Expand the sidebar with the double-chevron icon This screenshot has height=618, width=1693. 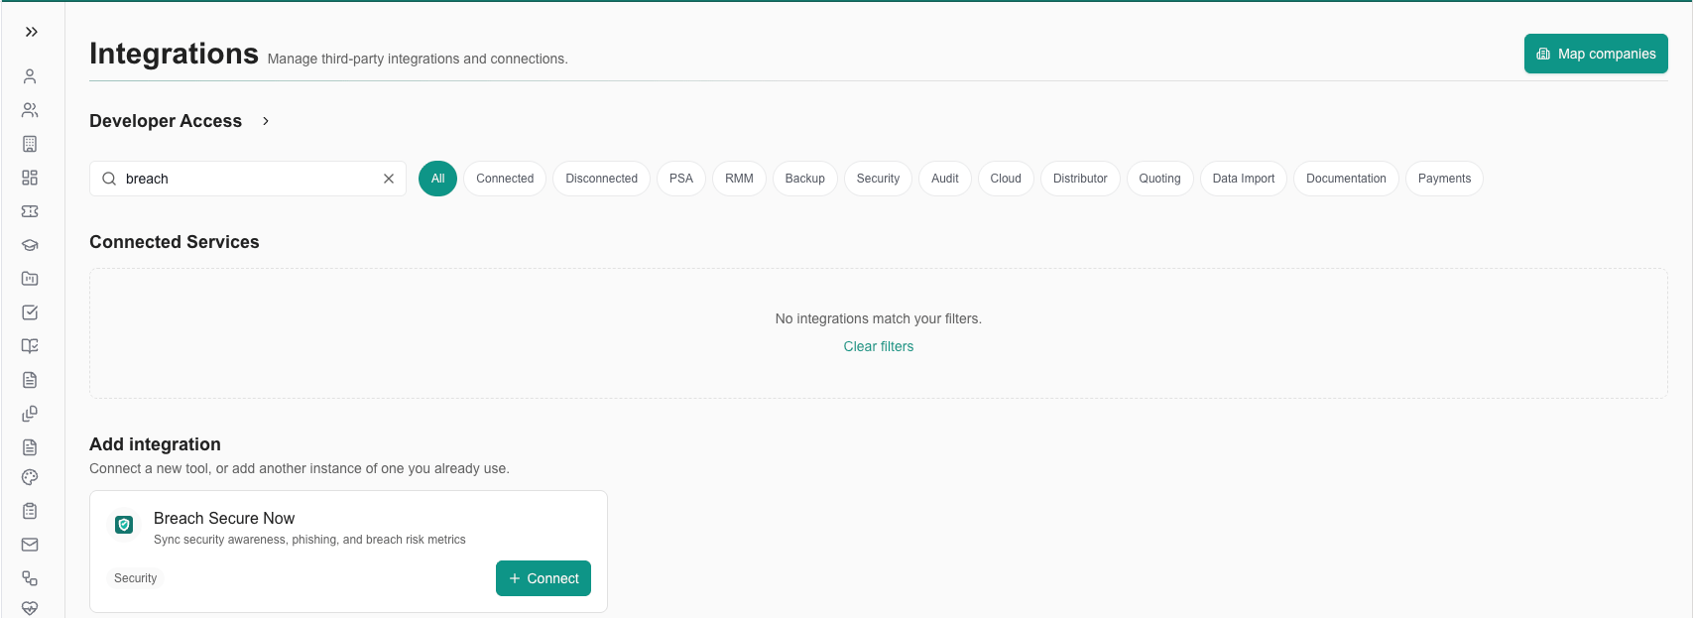point(31,32)
